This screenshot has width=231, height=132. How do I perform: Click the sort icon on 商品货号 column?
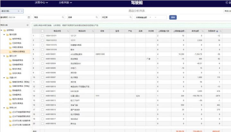point(68,31)
